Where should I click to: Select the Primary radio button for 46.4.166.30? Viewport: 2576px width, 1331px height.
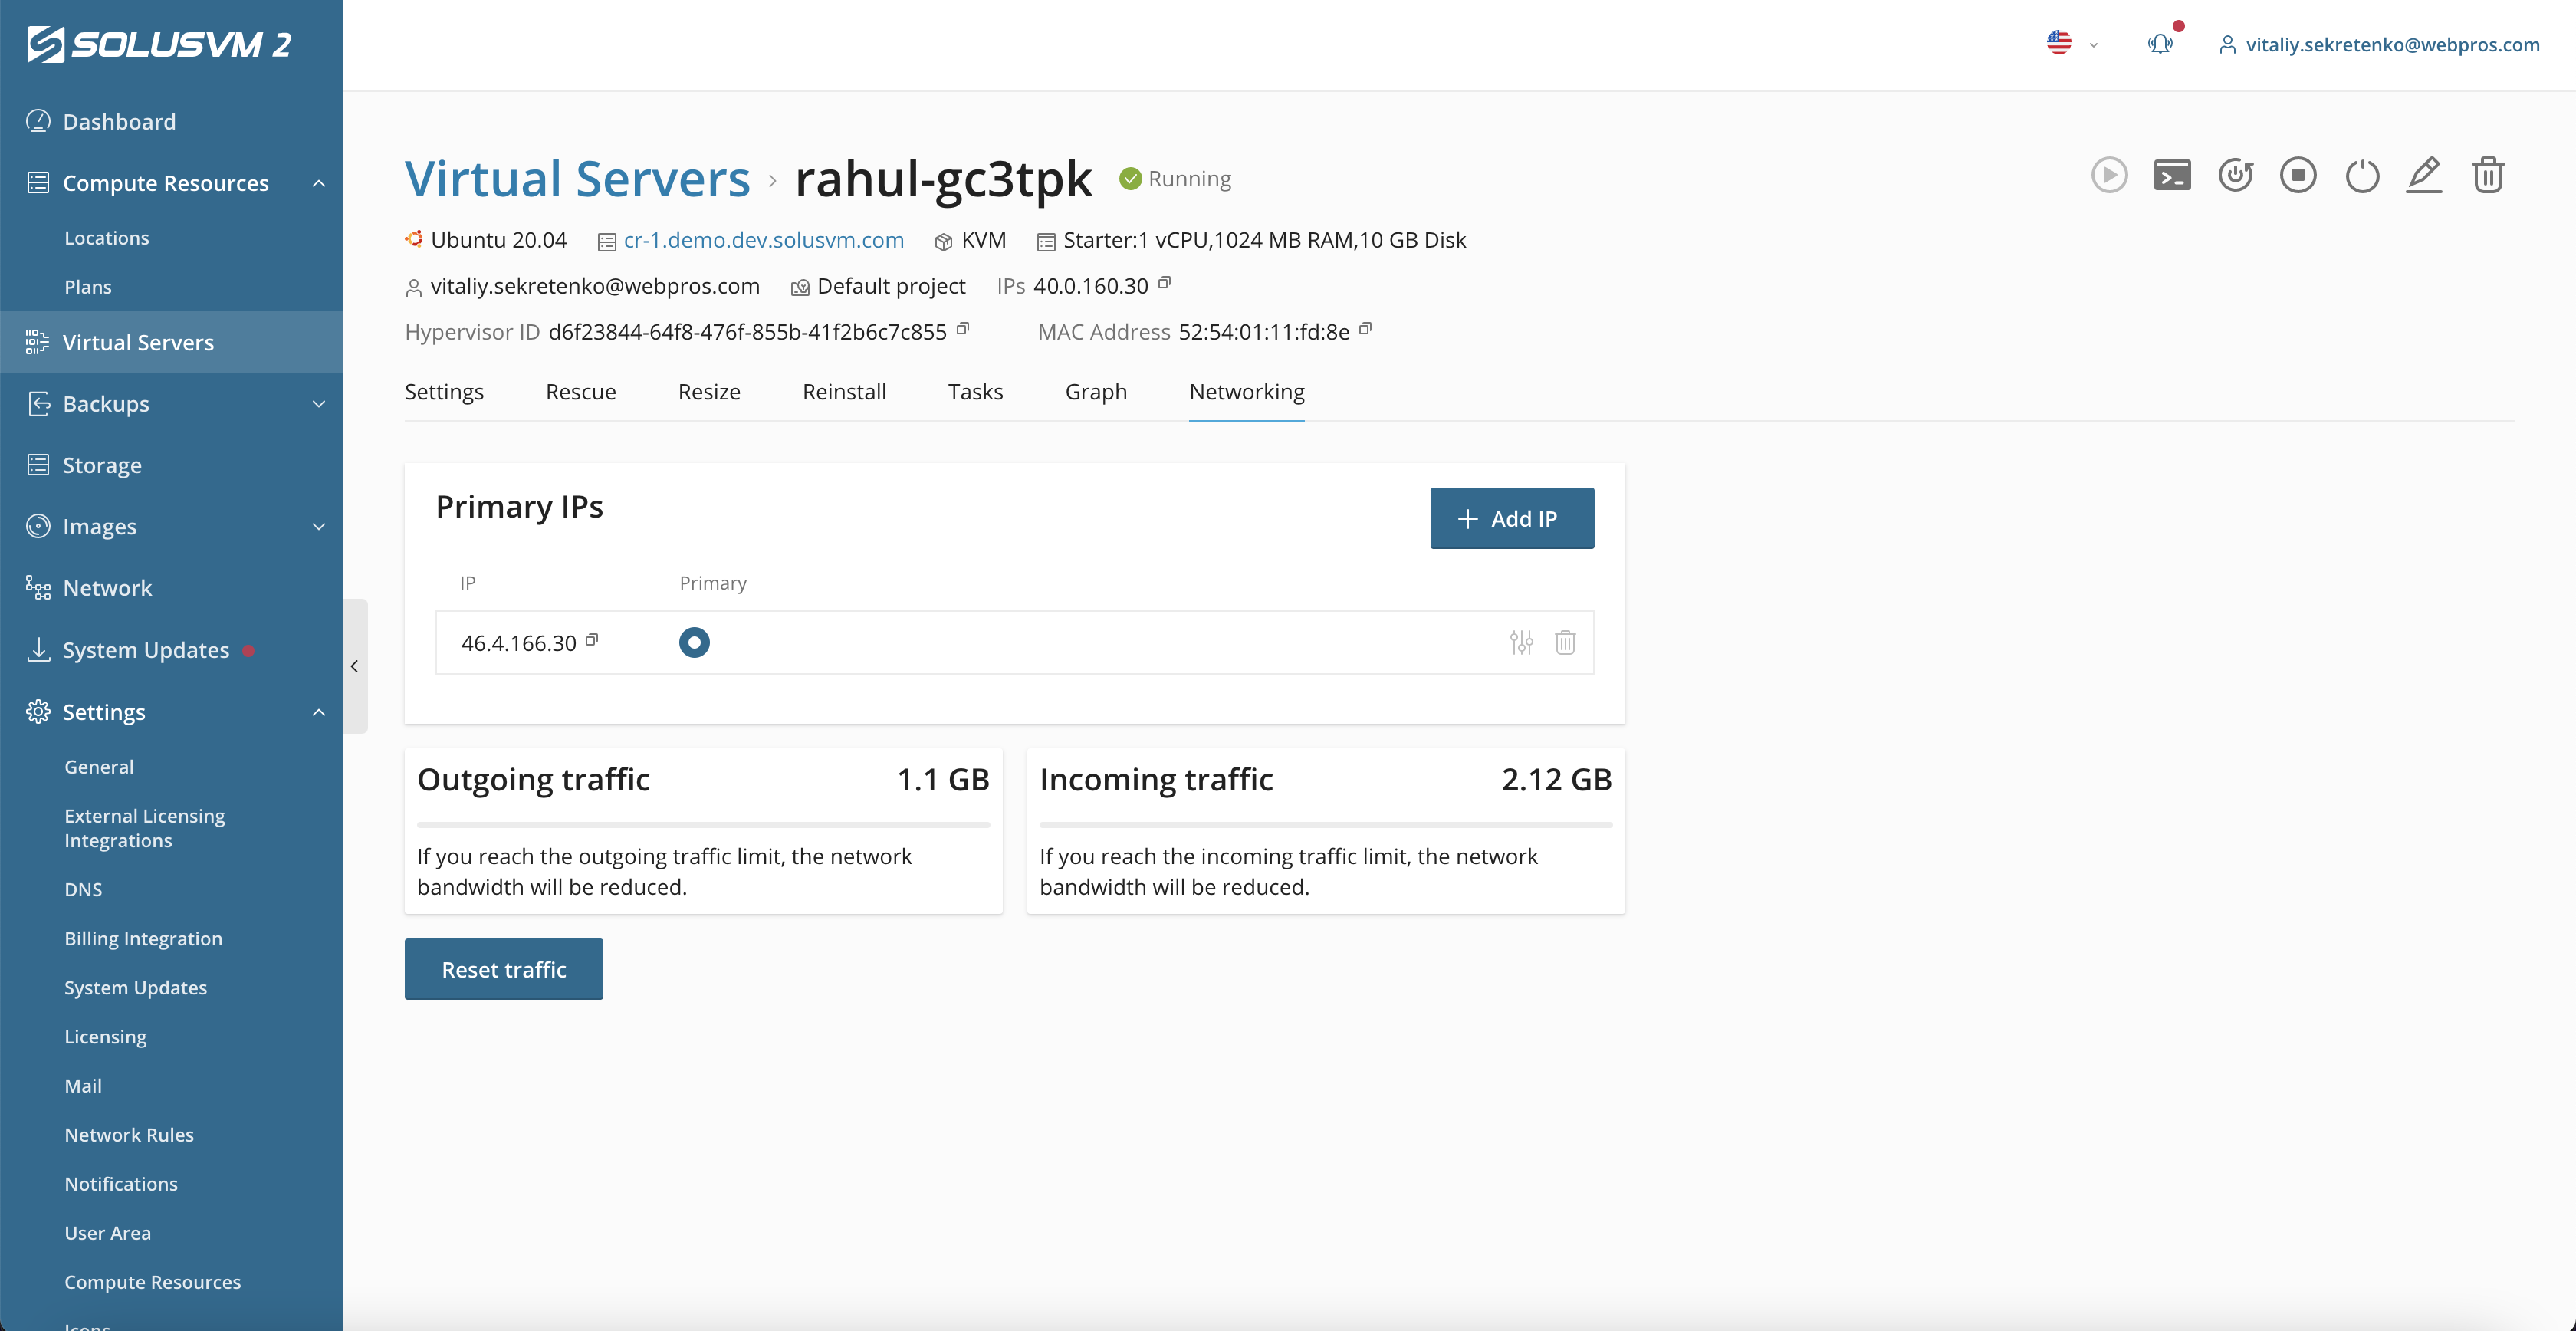694,642
